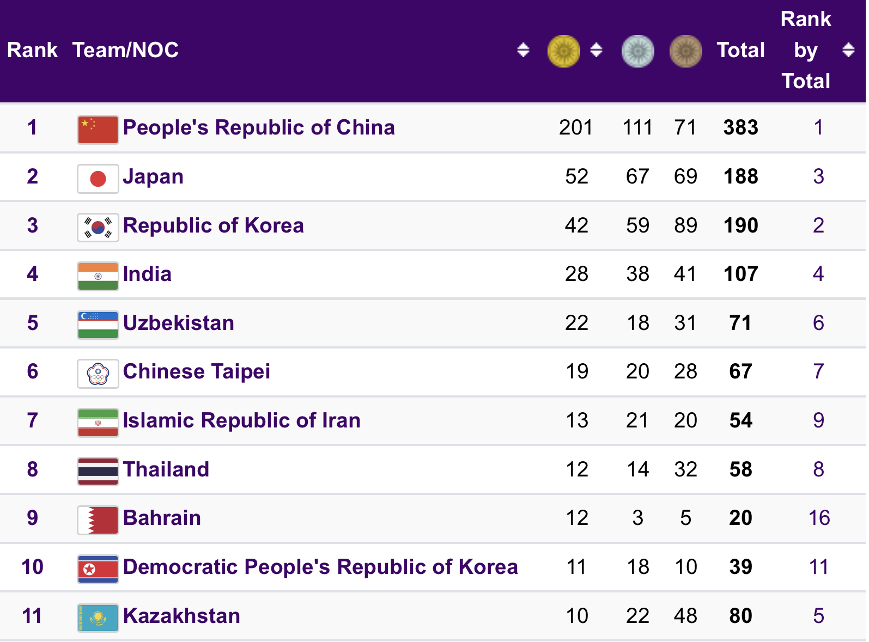Click the Japan flag icon
869x642 pixels.
[98, 179]
